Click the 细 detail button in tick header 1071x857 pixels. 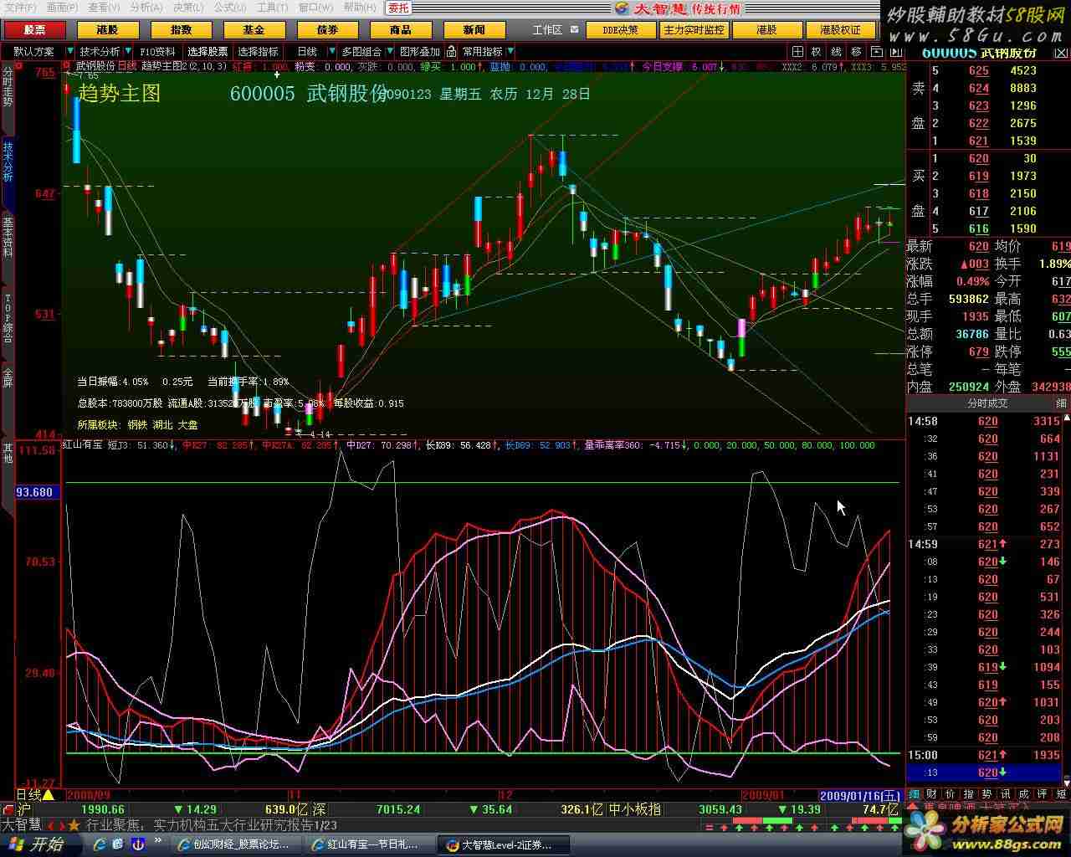point(1061,403)
